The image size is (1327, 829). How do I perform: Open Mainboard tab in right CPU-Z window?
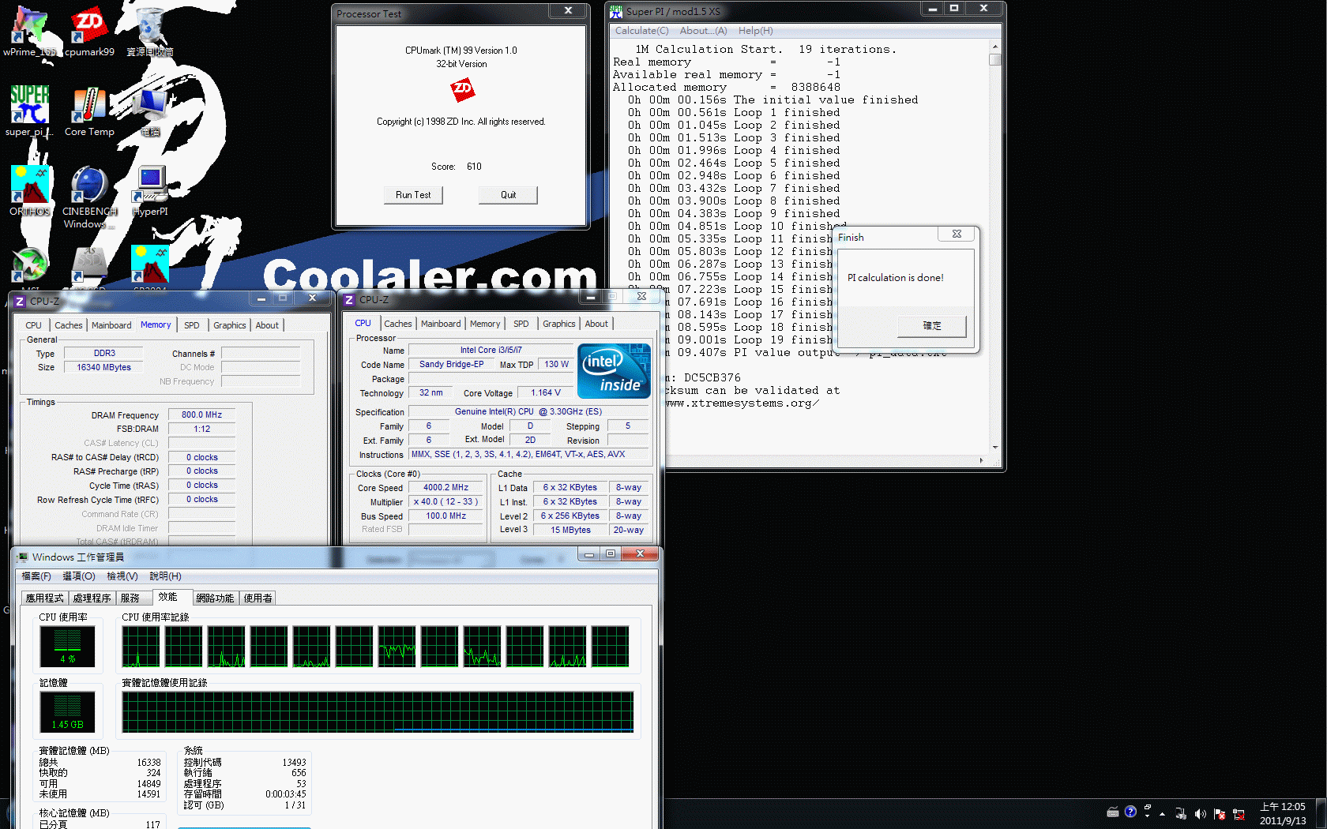pos(441,324)
